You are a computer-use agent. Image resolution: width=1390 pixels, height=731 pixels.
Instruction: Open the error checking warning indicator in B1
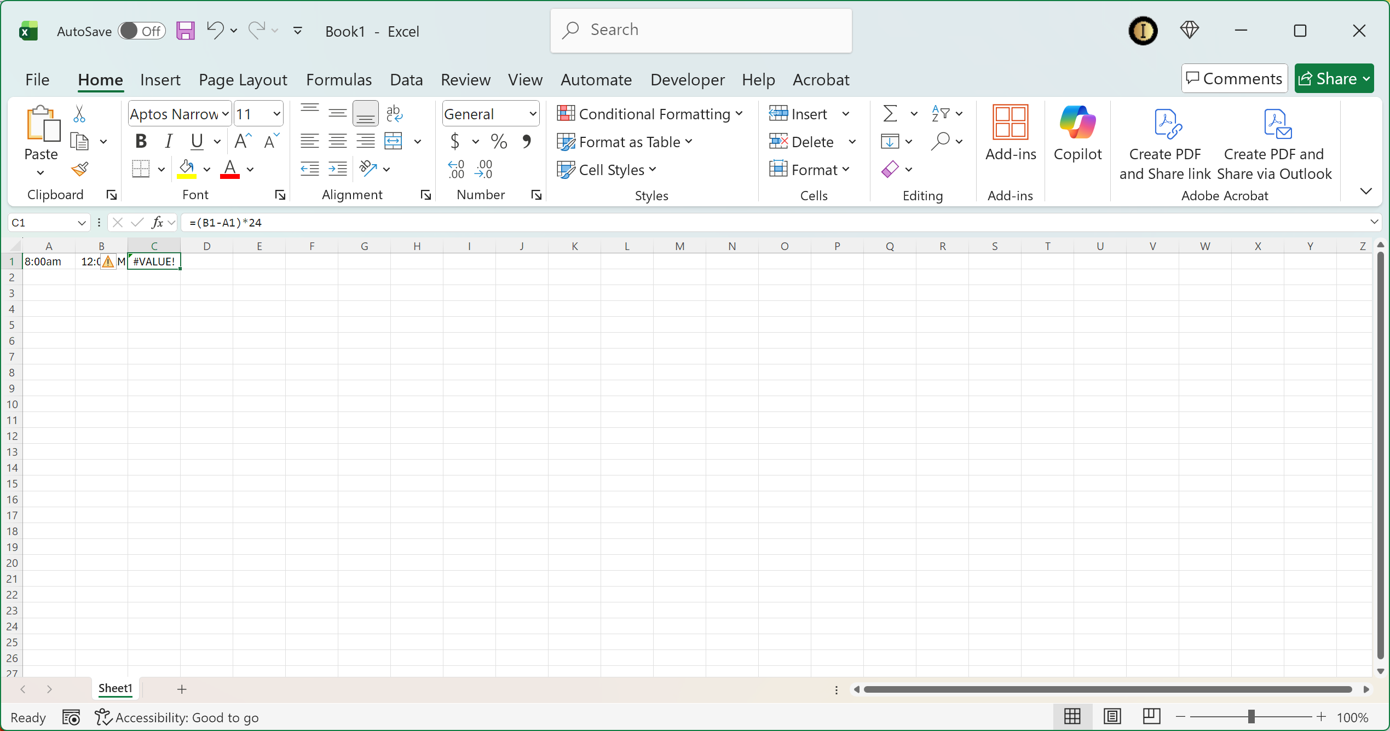(108, 262)
